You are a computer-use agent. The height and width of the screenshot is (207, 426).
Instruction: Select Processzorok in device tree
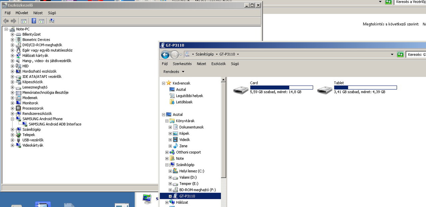coord(33,108)
